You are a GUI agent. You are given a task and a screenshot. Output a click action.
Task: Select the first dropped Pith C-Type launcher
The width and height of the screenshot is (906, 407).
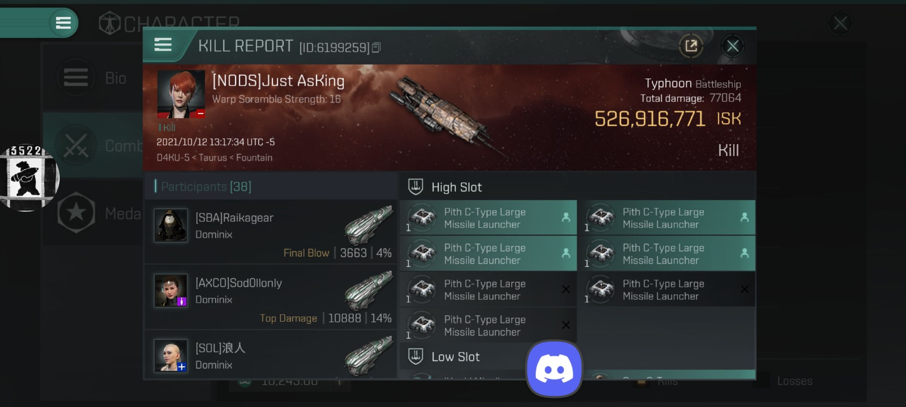(488, 218)
